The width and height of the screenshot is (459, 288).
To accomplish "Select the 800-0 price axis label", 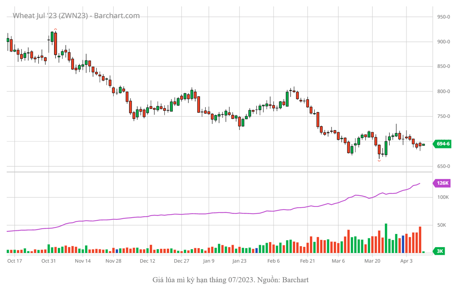I will coord(444,91).
